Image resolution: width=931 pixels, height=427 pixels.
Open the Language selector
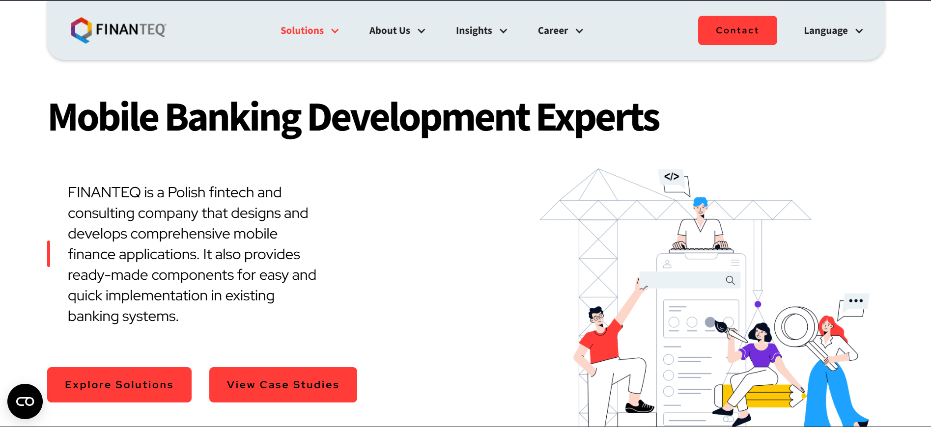(x=825, y=30)
